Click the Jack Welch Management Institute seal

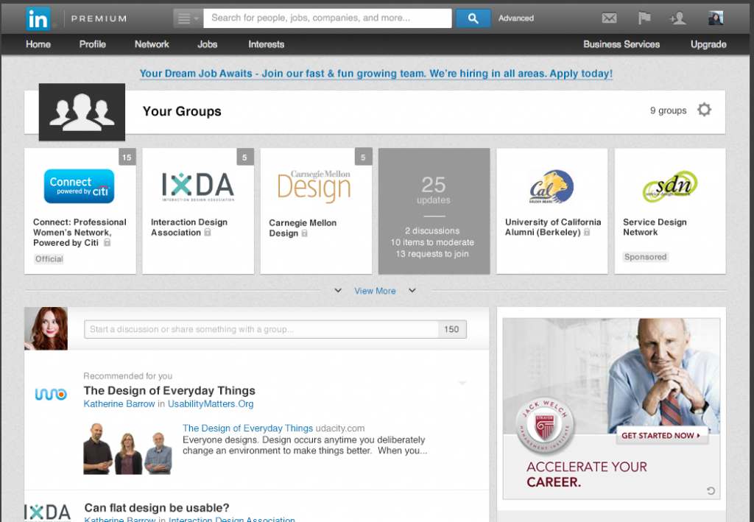pos(544,426)
